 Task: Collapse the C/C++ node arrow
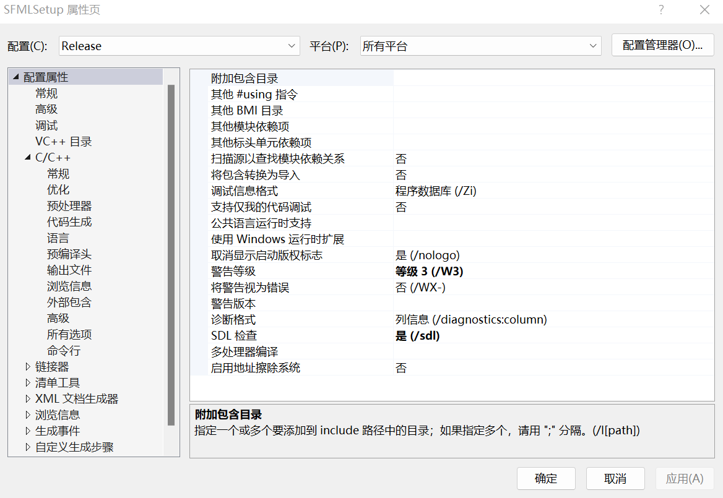coord(28,158)
